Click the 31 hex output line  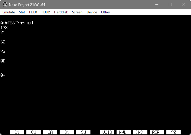pos(3,32)
